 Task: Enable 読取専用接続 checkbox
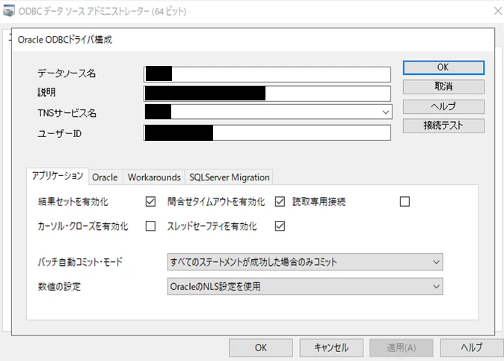click(405, 201)
